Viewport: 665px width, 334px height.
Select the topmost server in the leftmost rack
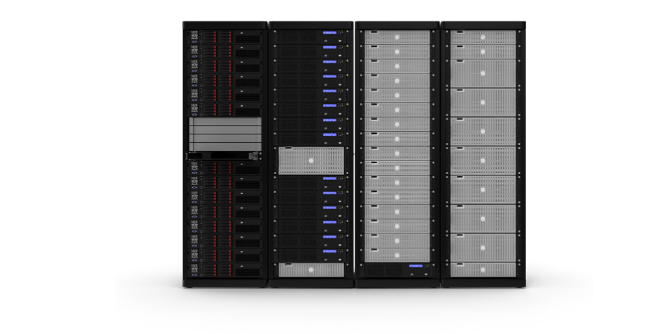click(x=225, y=37)
